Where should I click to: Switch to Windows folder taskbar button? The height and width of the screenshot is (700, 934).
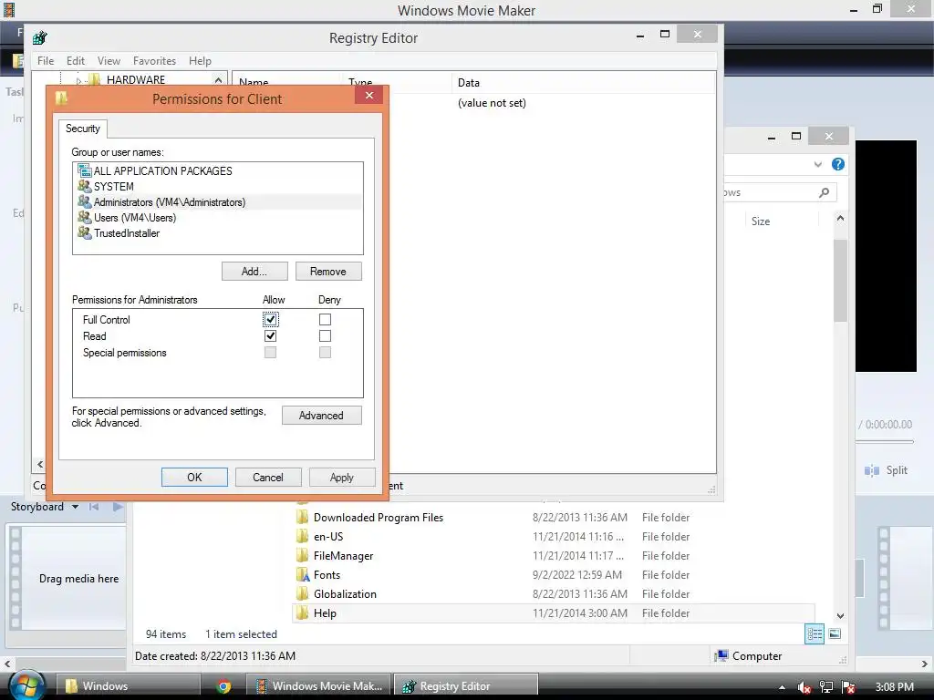[x=128, y=686]
